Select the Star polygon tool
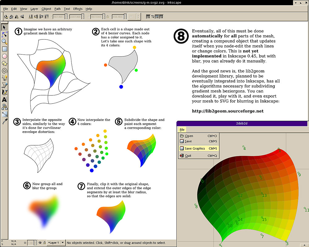309x247 pixels. [x=4, y=63]
